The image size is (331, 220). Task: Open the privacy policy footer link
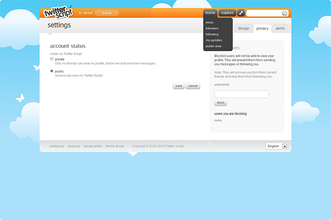(x=93, y=146)
